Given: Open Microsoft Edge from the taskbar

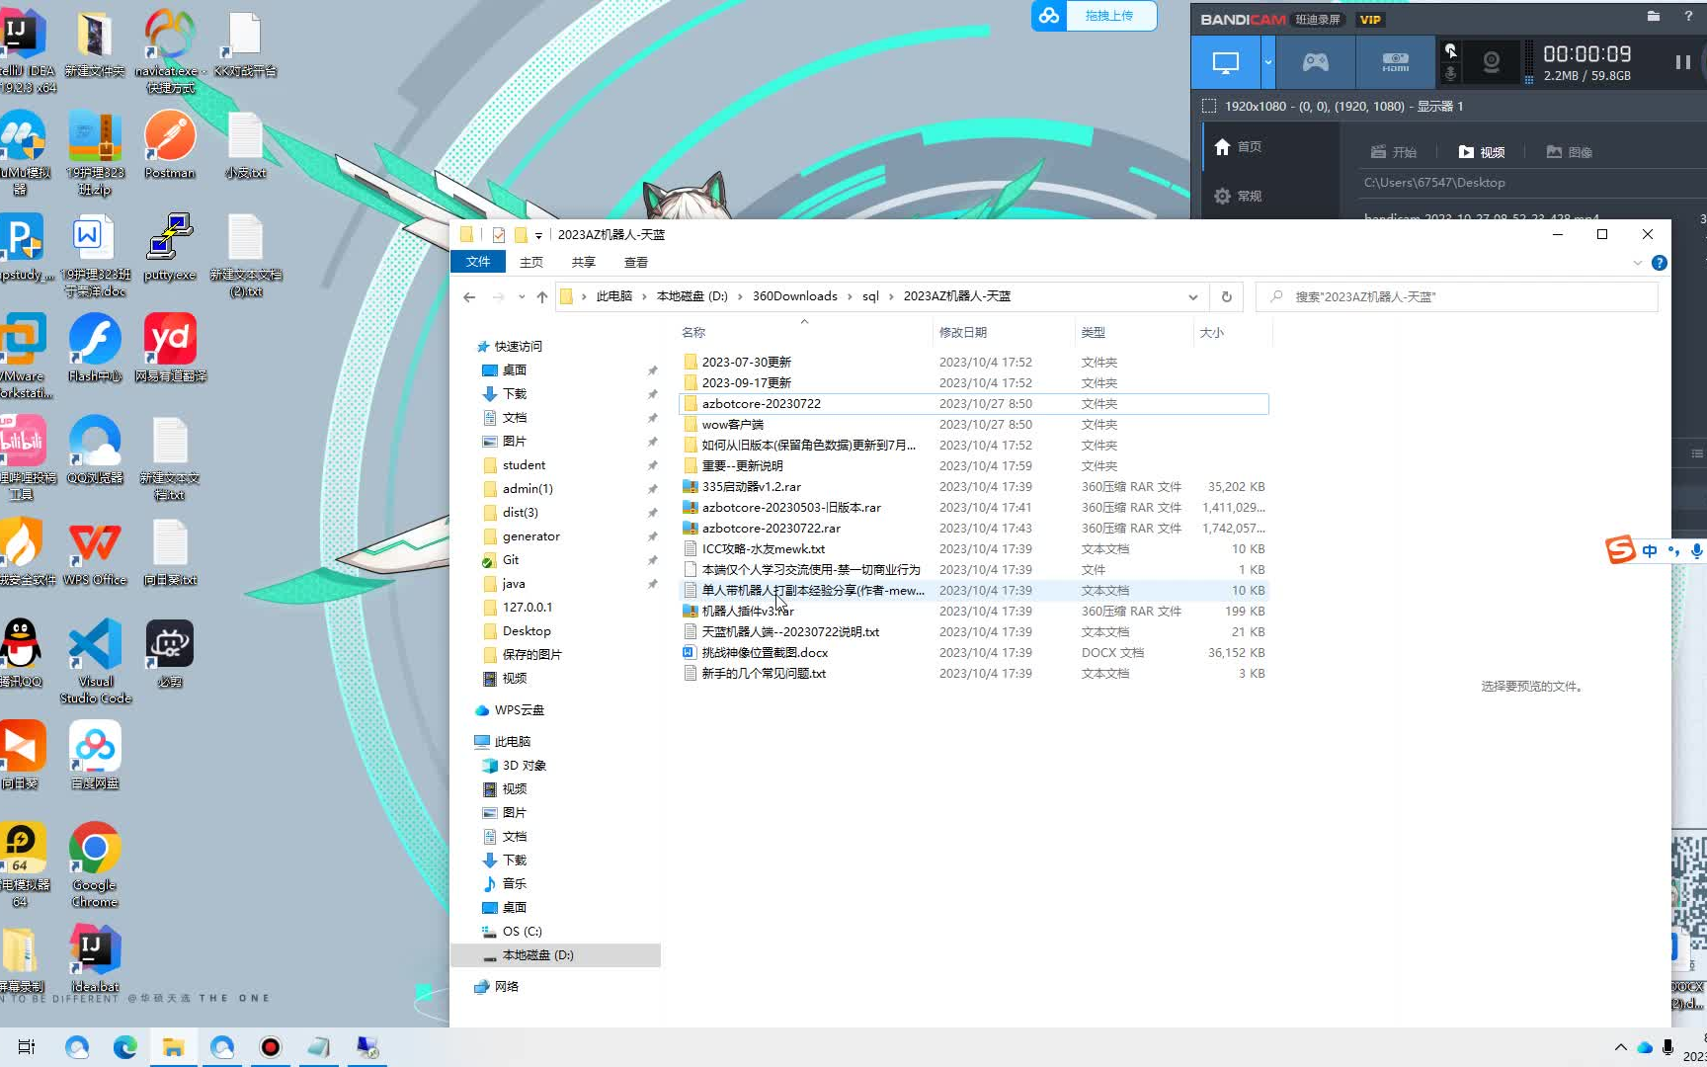Looking at the screenshot, I should (125, 1047).
